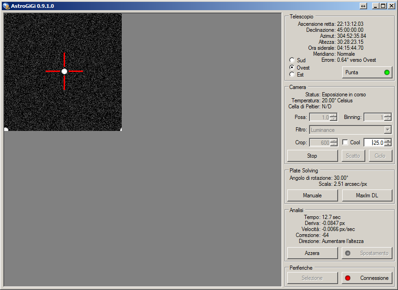Reset analysis with the Azzera button

point(312,253)
